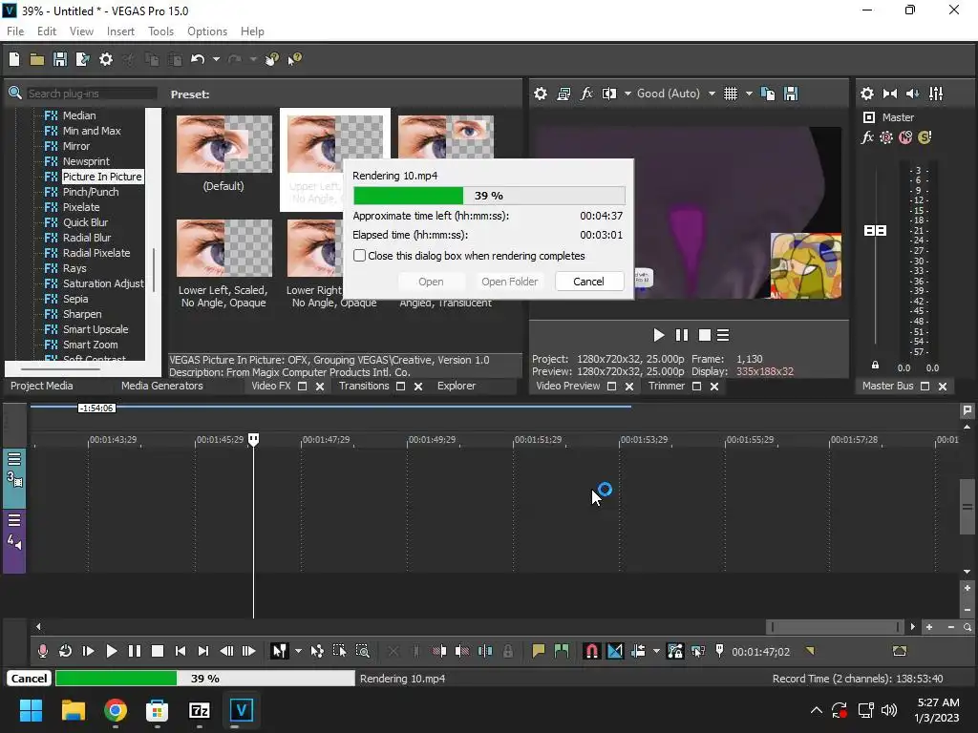
Task: Open Master FX button in Master Bus
Action: [x=867, y=137]
